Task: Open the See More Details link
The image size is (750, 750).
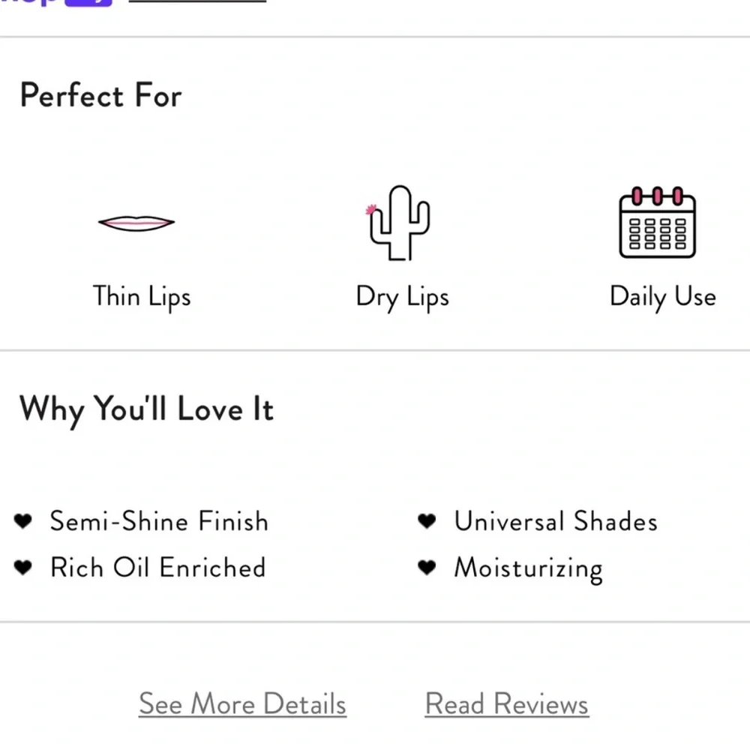Action: tap(242, 703)
